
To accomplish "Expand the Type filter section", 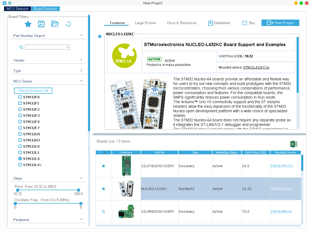I will tap(81, 70).
